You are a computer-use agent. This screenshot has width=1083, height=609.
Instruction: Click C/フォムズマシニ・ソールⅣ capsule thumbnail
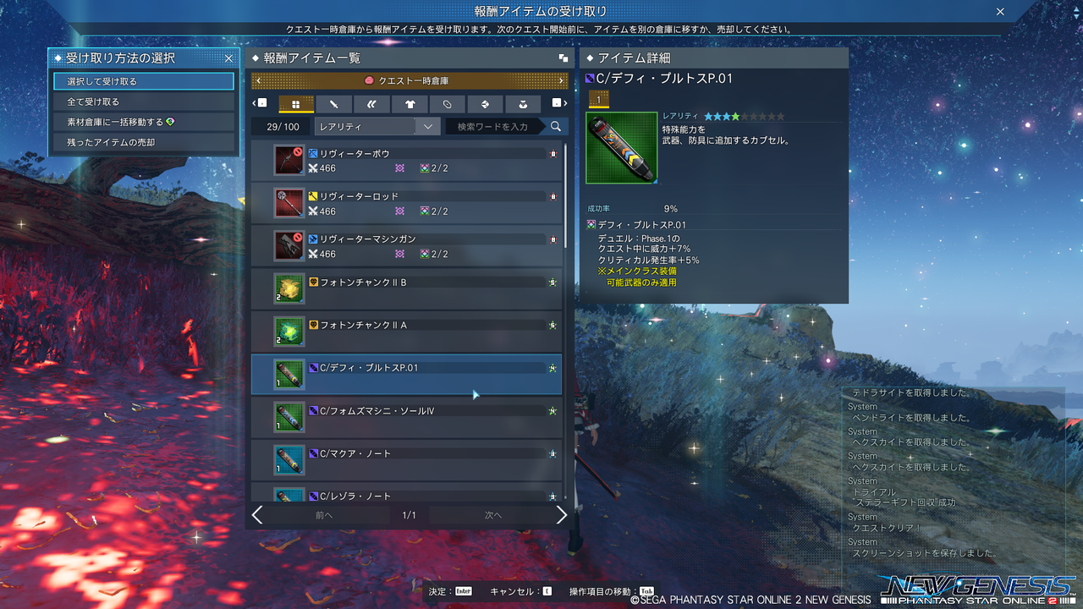point(289,417)
